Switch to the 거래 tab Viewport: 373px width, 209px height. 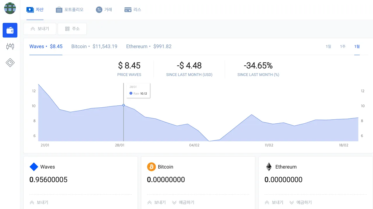click(104, 10)
